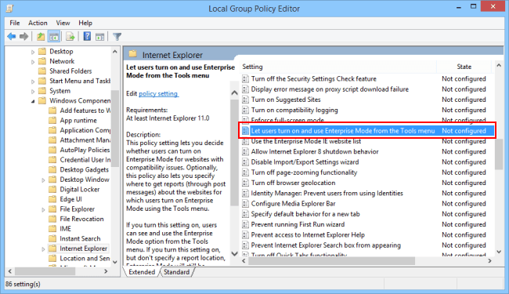Click settings list horizontal scroll right arrow

click(x=490, y=261)
